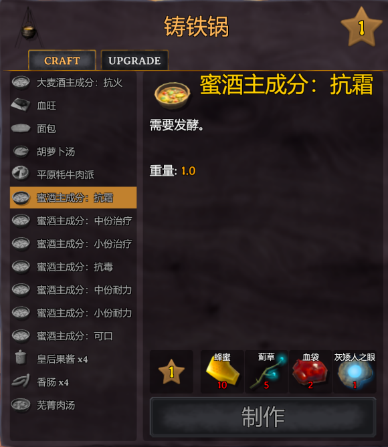The image size is (388, 447).
Task: Select 蜜酒主成分：中份治疗 recipe
Action: click(x=73, y=220)
